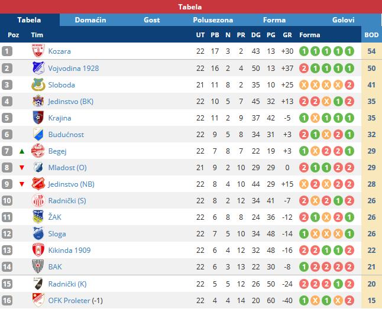Click the Sloboda team logo
This screenshot has height=309, width=382.
38,84
